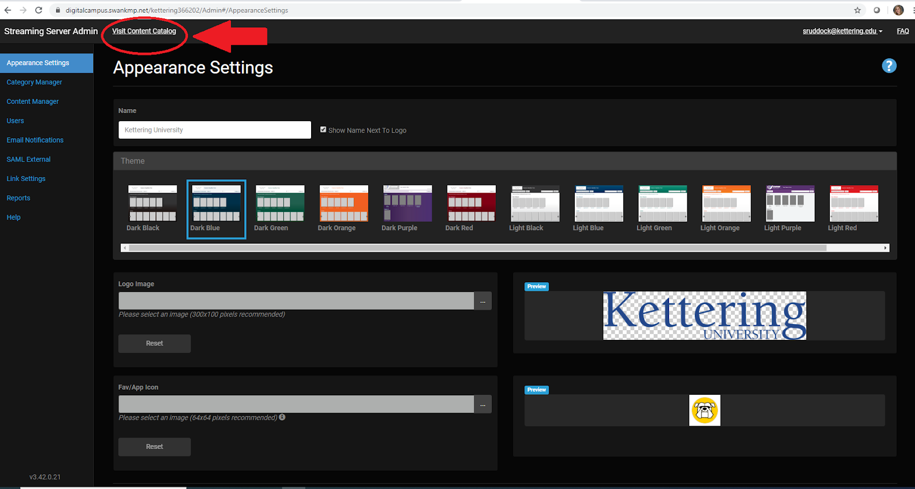
Task: Click the browser address bar URL
Action: click(x=177, y=10)
